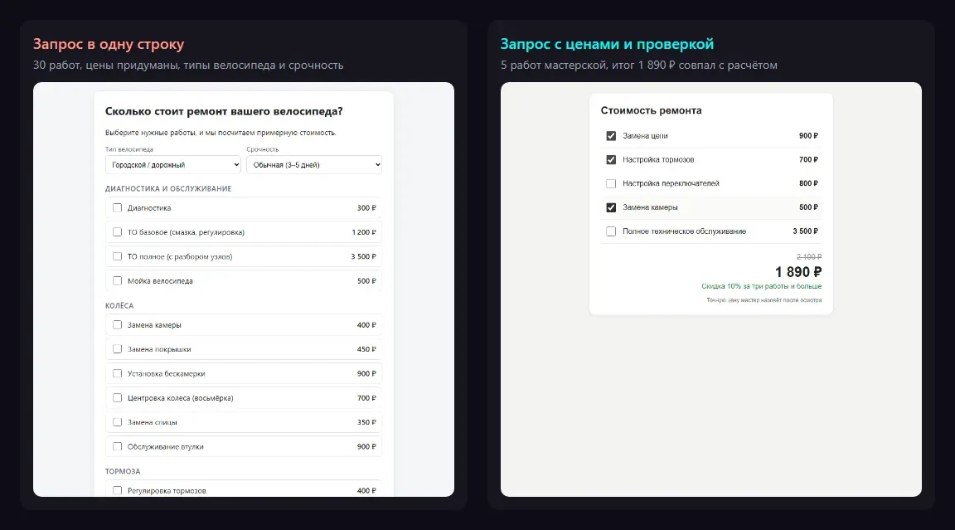955x530 pixels.
Task: Click the final total 1 890 ₽
Action: click(798, 272)
